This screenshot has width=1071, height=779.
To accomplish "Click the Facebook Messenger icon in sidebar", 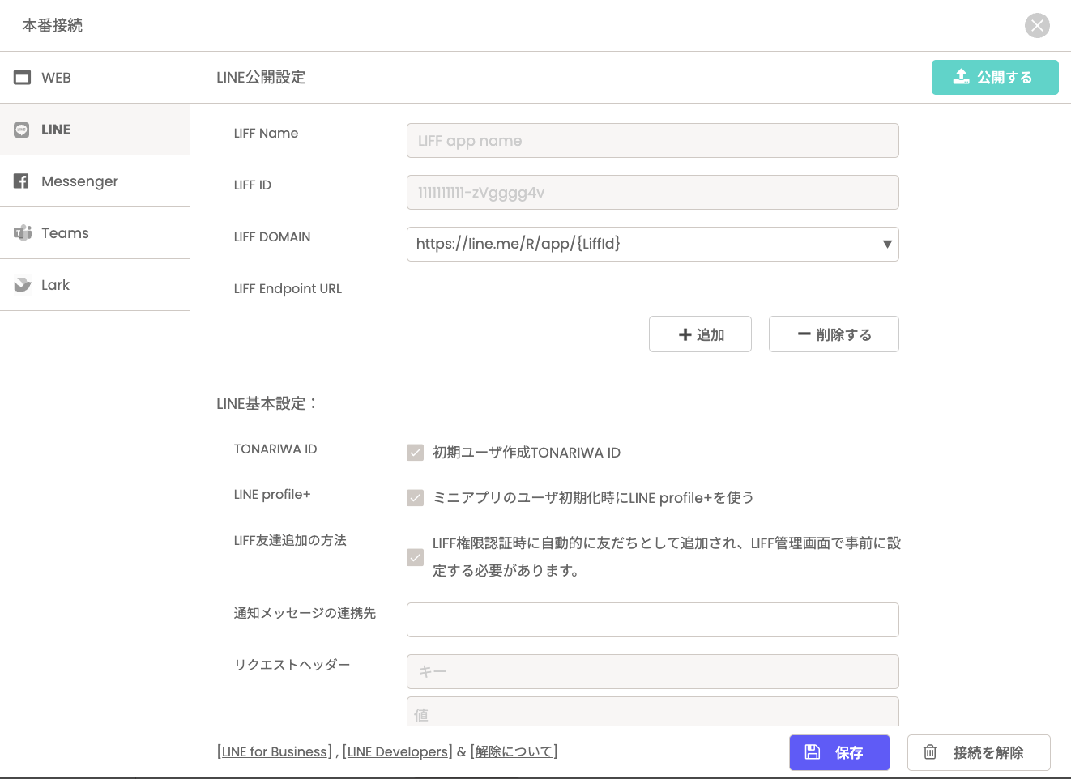I will pyautogui.click(x=22, y=181).
